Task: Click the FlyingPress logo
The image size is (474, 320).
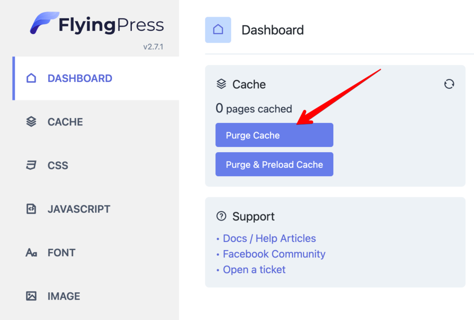Action: (x=96, y=24)
